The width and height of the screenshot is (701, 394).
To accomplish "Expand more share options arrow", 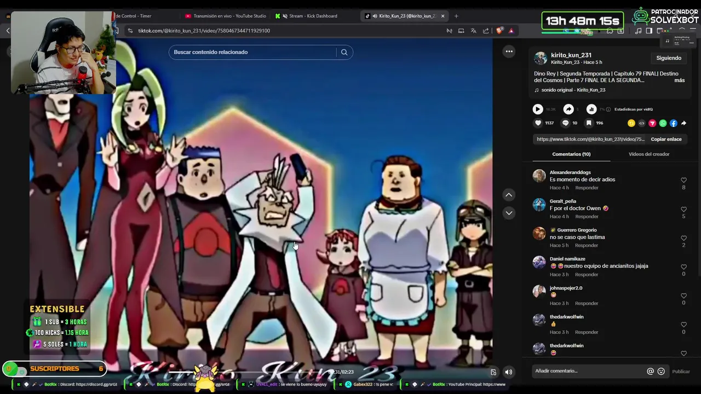I will pos(683,123).
